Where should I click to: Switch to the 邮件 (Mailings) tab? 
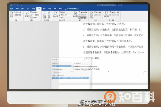44,9
